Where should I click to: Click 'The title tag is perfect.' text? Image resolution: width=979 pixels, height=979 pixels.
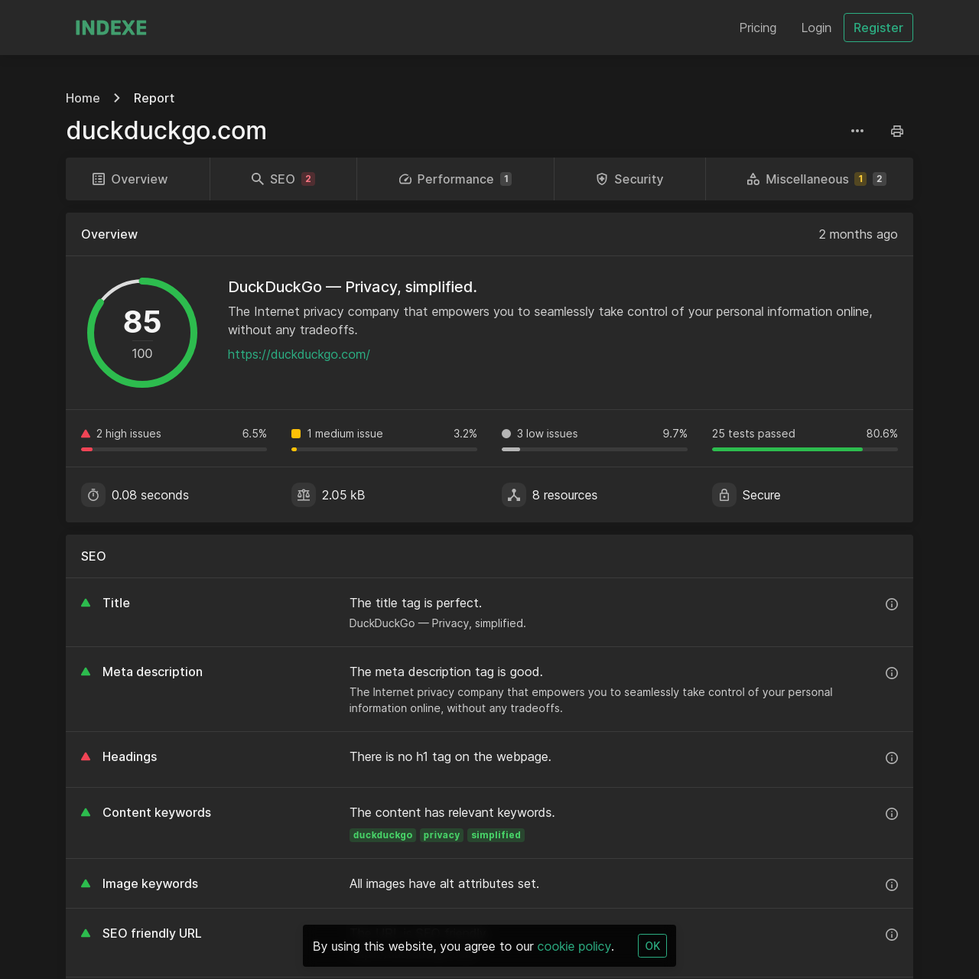(415, 603)
